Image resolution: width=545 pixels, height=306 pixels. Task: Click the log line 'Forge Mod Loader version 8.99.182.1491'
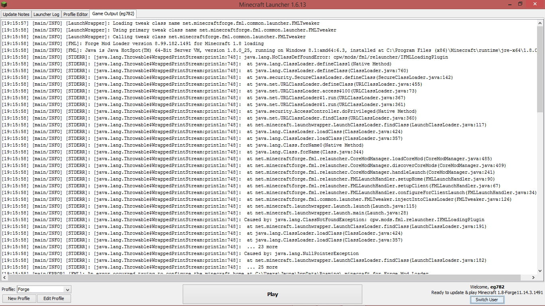133,43
